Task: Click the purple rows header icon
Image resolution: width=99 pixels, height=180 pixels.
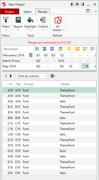Action: point(52,49)
